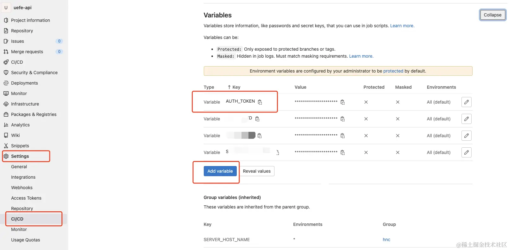The height and width of the screenshot is (250, 509).
Task: Copy the AUTH_TOKEN variable value
Action: pos(343,102)
